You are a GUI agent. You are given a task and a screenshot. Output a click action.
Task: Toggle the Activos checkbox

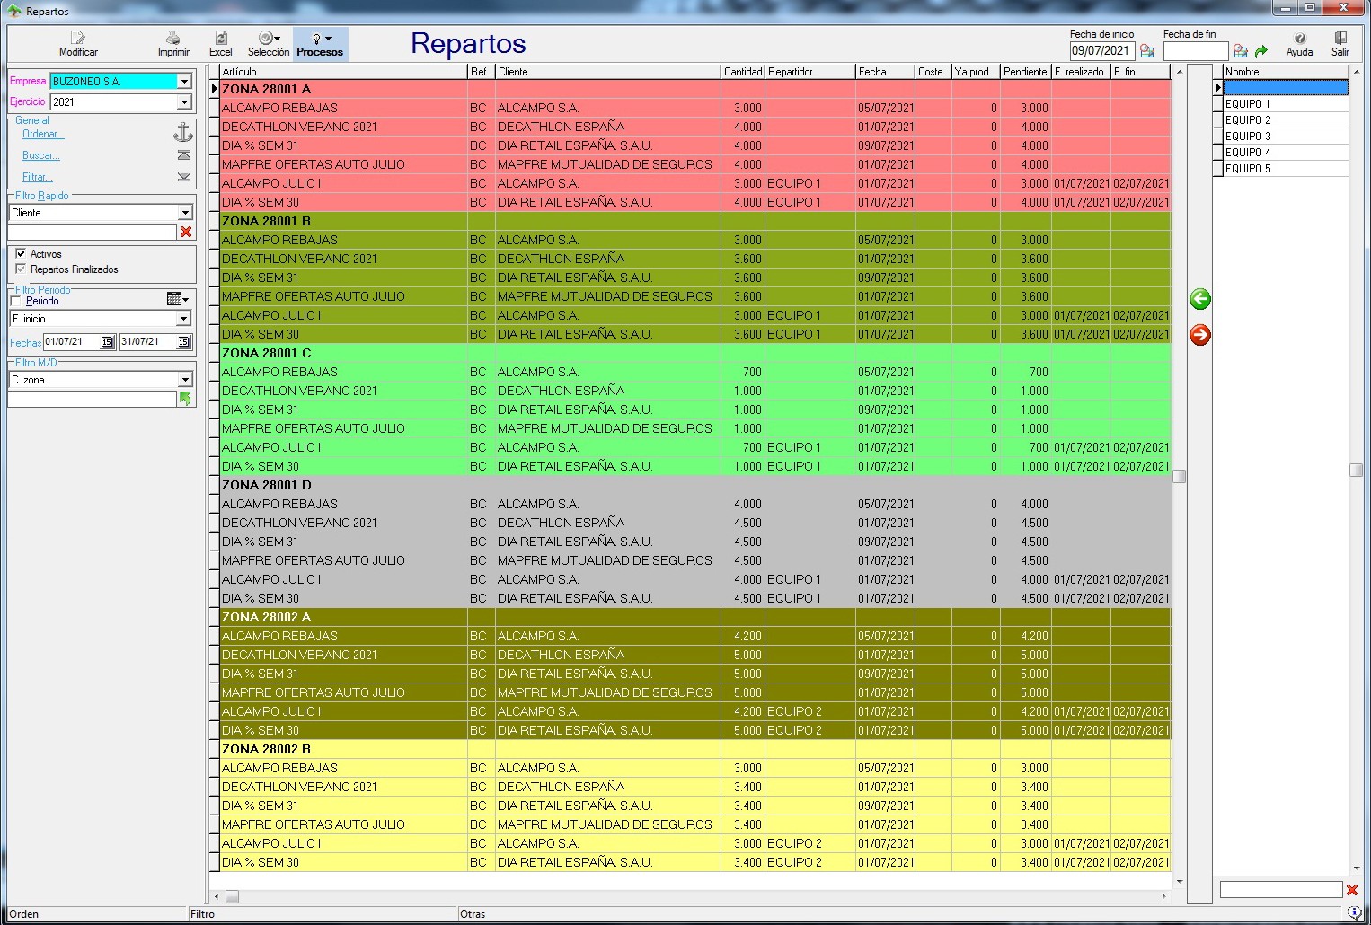click(21, 254)
